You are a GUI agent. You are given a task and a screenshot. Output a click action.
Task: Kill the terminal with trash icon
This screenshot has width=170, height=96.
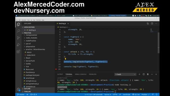pyautogui.click(x=148, y=74)
